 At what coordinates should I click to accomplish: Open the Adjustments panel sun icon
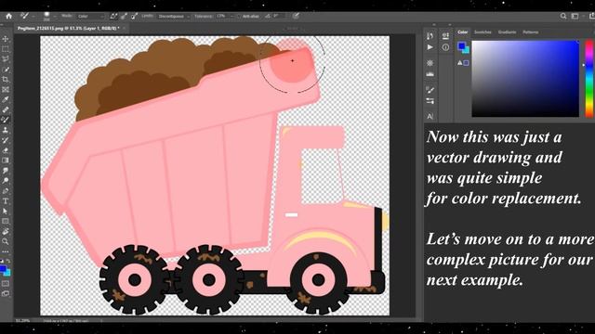click(x=430, y=63)
